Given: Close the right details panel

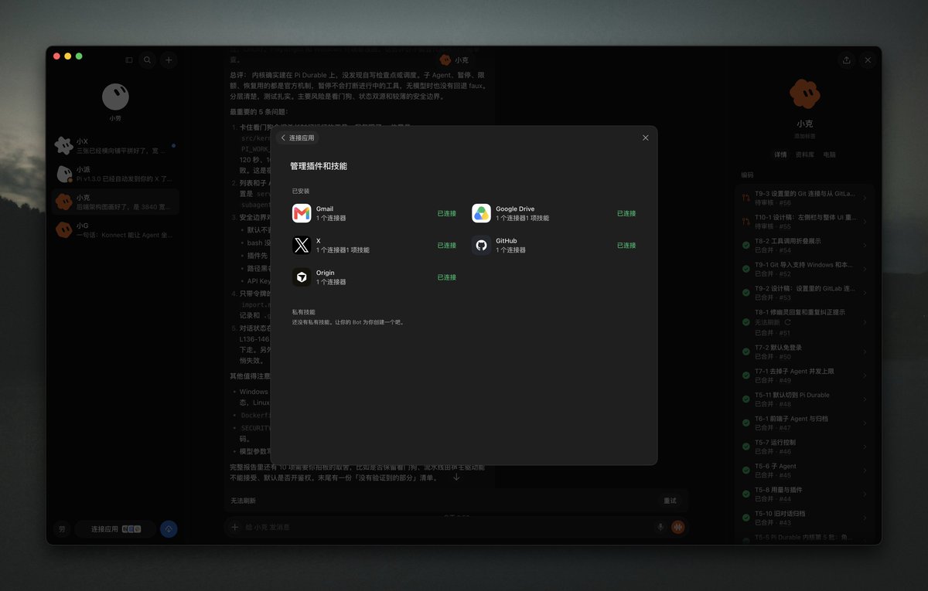Looking at the screenshot, I should pyautogui.click(x=868, y=59).
